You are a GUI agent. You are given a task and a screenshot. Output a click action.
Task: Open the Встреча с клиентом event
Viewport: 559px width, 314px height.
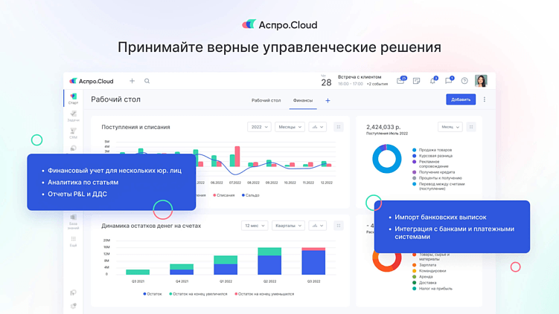click(360, 77)
